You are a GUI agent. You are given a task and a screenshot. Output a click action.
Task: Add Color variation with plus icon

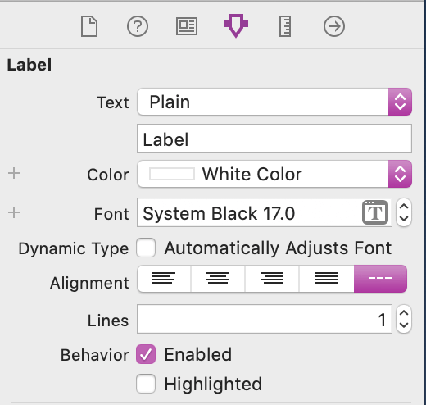click(14, 173)
